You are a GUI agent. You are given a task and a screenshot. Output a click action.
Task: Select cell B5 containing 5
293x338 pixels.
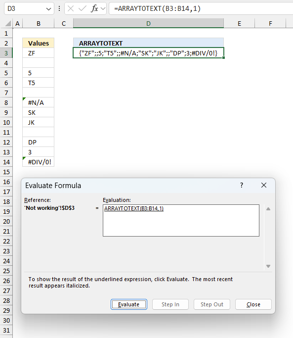click(39, 73)
